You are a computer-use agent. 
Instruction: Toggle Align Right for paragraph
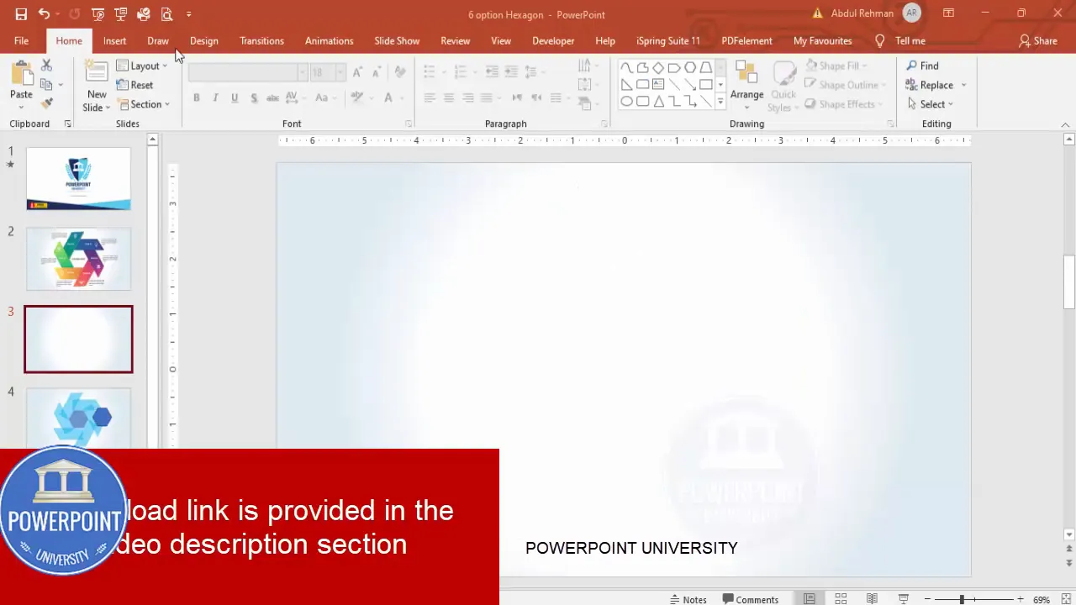click(467, 98)
